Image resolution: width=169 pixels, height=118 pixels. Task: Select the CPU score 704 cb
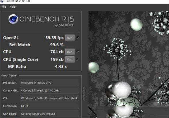point(57,52)
